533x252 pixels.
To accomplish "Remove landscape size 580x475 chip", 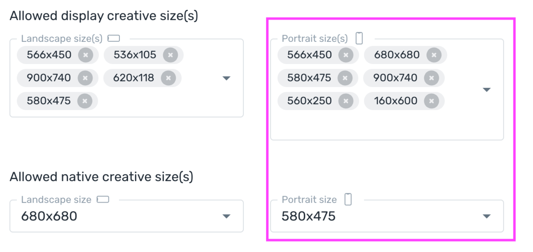I will click(x=85, y=101).
